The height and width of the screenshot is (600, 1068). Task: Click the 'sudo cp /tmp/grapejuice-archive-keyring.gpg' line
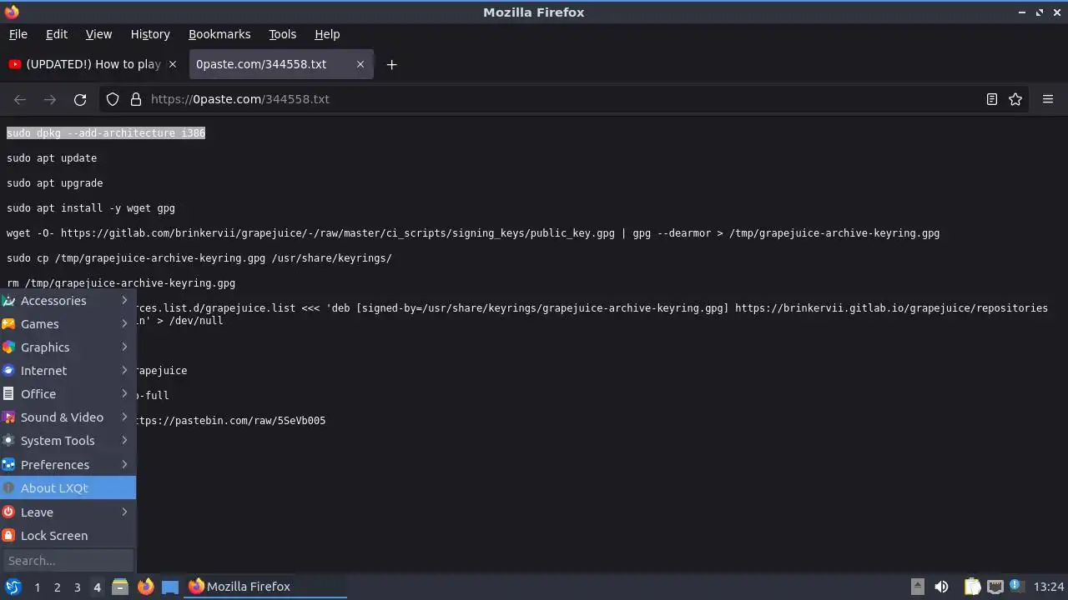[199, 258]
